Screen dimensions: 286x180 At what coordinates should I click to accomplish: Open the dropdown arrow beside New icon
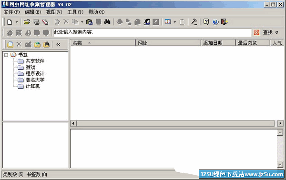pyautogui.click(x=17, y=22)
